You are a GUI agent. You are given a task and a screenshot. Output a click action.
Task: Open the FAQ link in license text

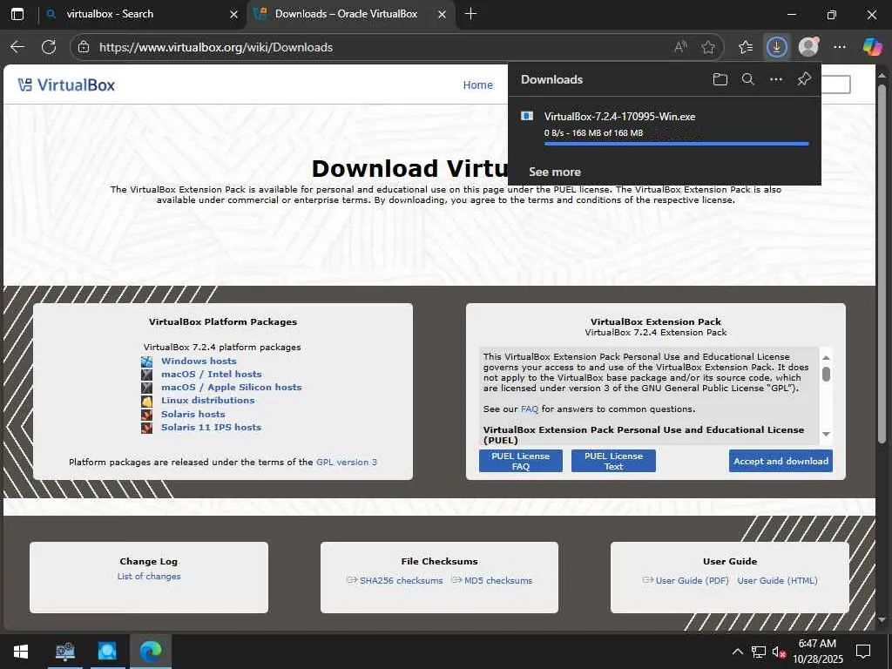[529, 409]
